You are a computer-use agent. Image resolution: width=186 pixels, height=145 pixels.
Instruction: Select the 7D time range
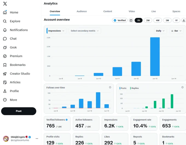[139, 20]
